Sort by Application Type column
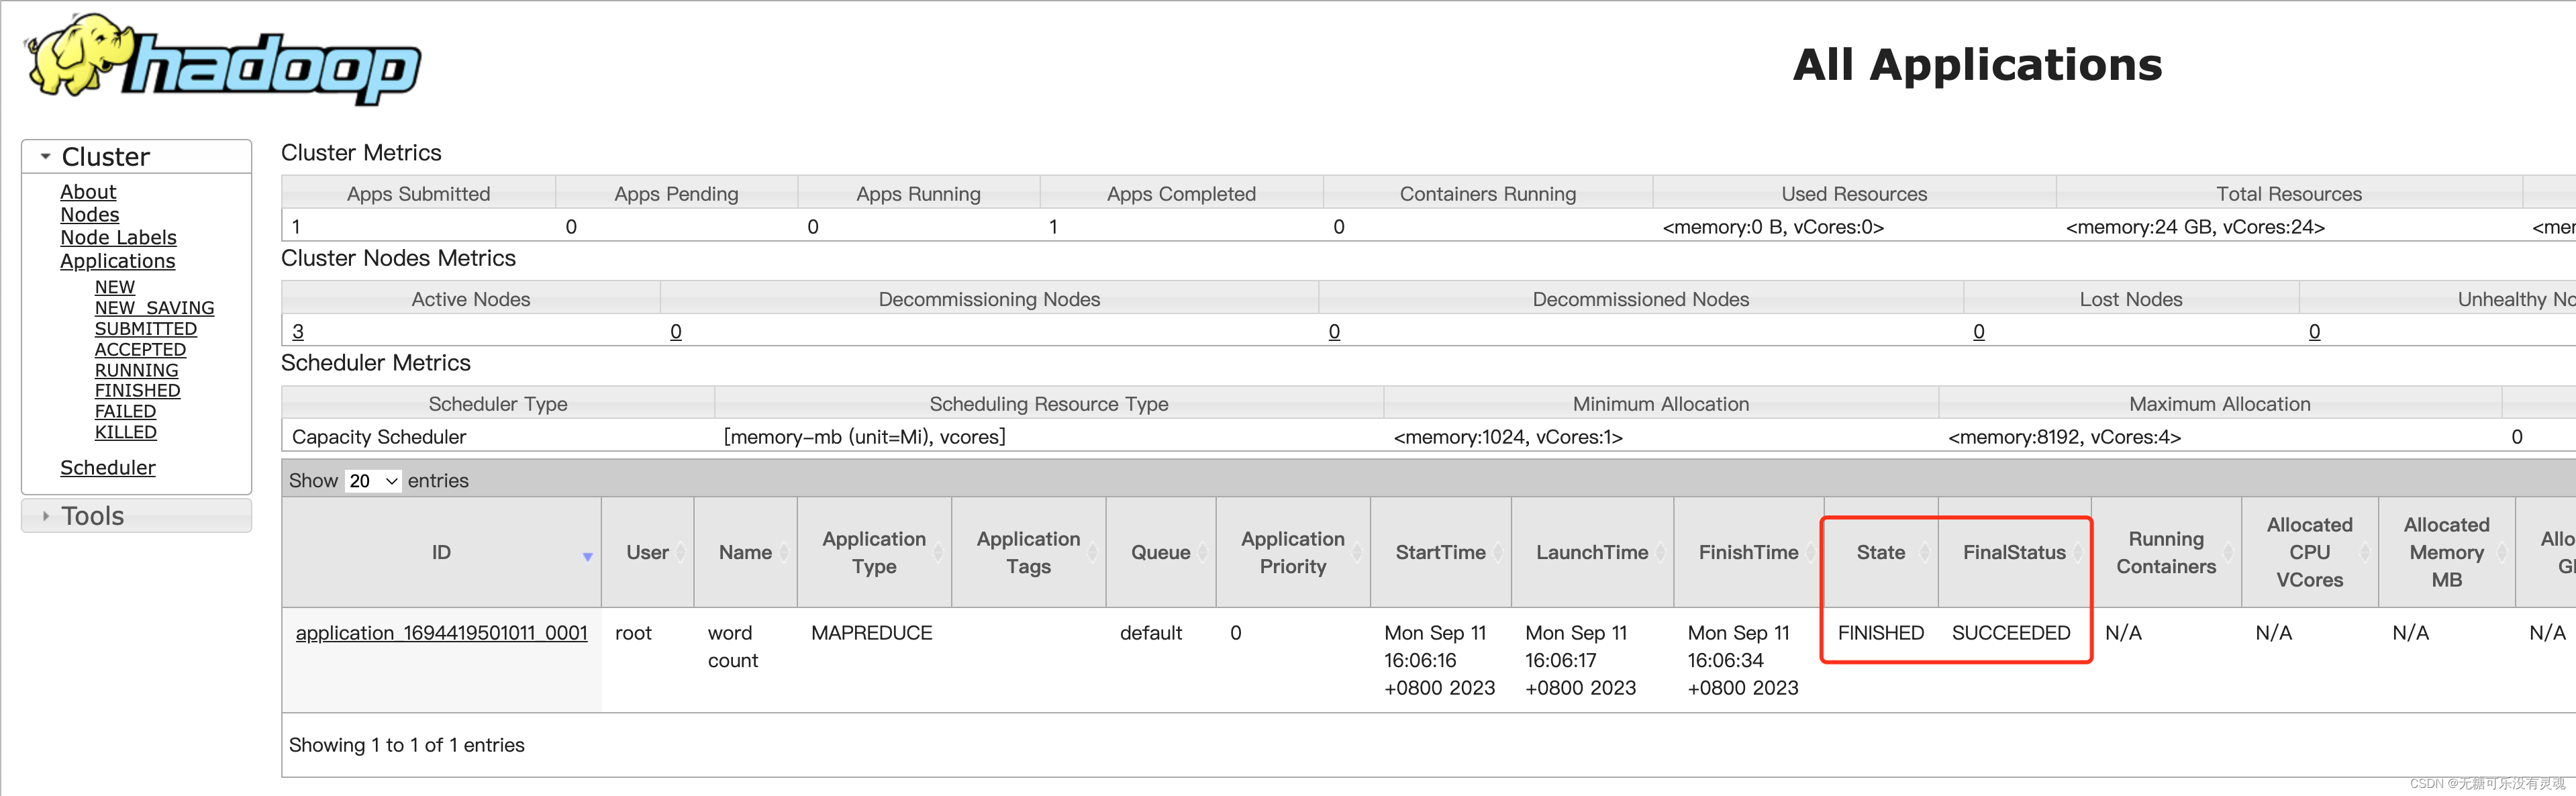2576x796 pixels. pos(873,552)
